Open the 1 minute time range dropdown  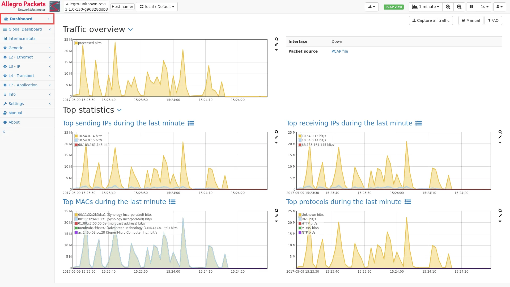click(425, 7)
